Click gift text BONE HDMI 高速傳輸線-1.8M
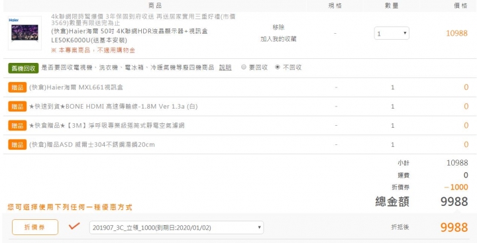Image resolution: width=477 pixels, height=243 pixels. click(x=113, y=107)
